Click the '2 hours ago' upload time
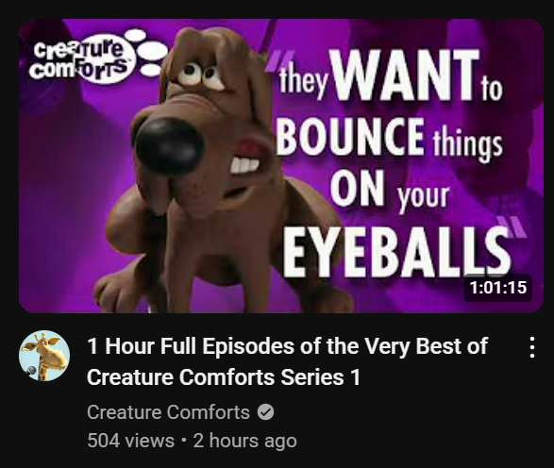This screenshot has width=554, height=468. pyautogui.click(x=244, y=441)
